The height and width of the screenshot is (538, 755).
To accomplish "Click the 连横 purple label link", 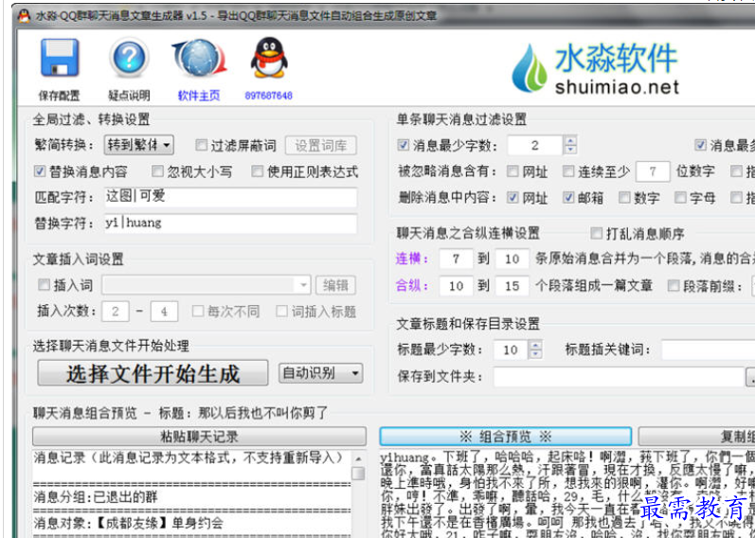I will (x=412, y=259).
